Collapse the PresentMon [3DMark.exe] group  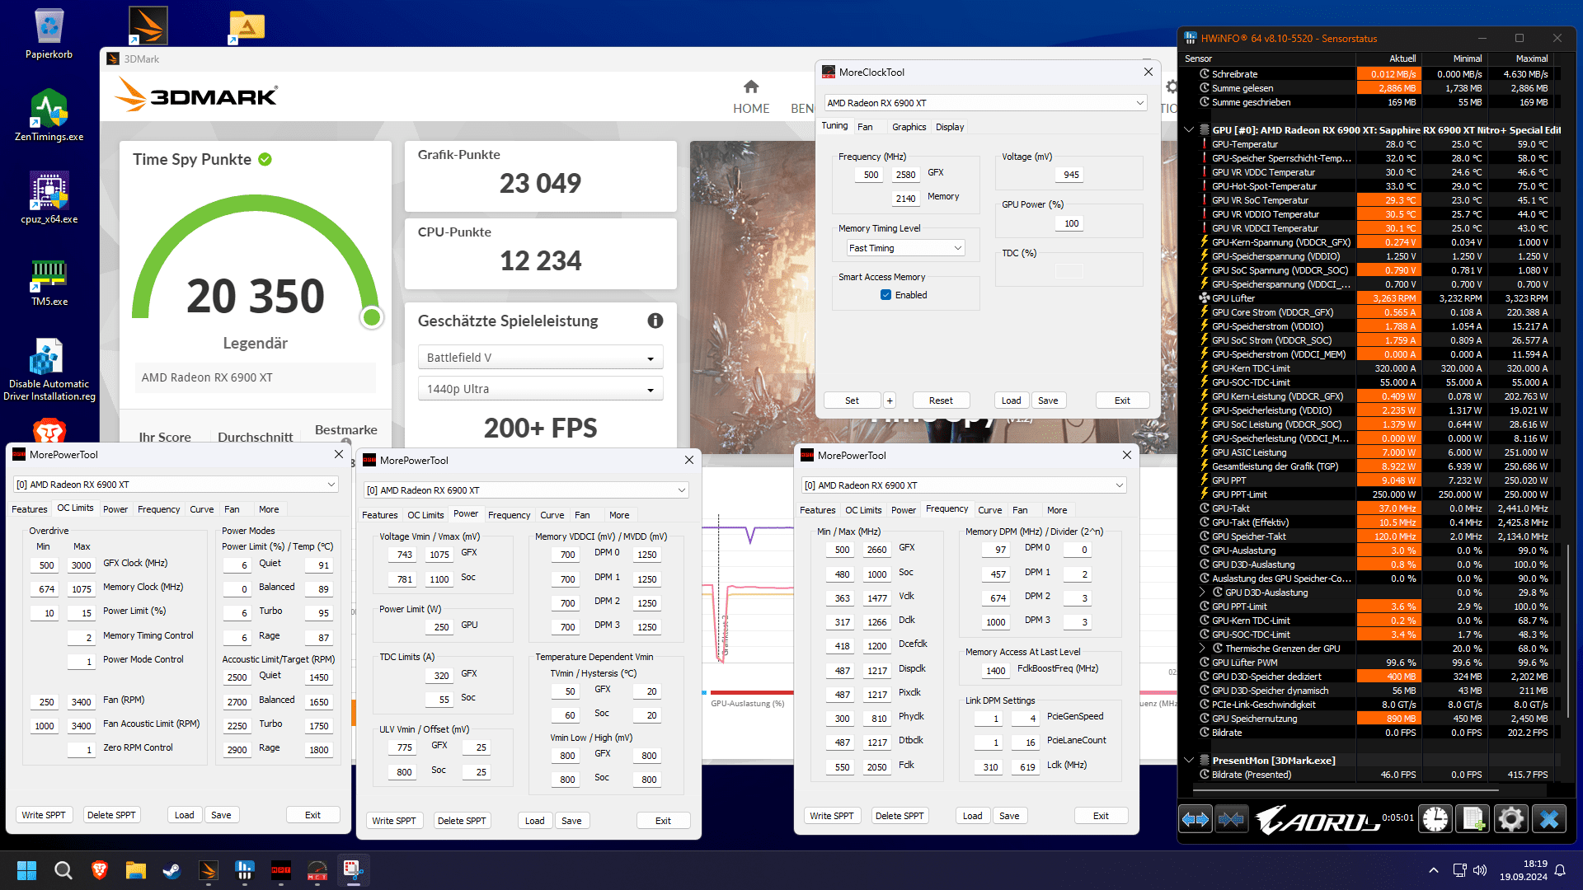1188,761
